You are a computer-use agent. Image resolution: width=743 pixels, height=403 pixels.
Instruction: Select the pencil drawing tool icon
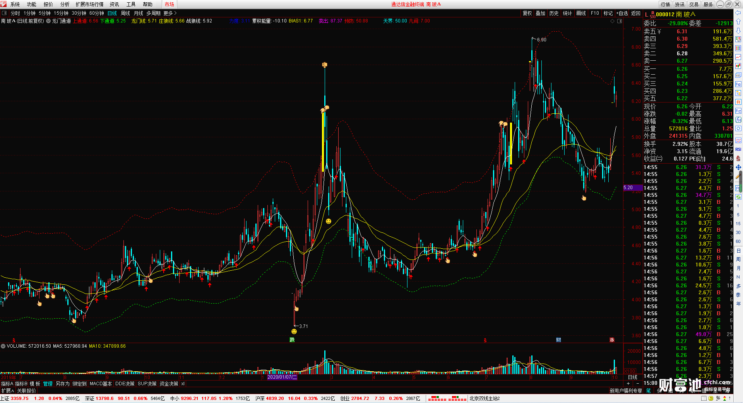(x=738, y=176)
